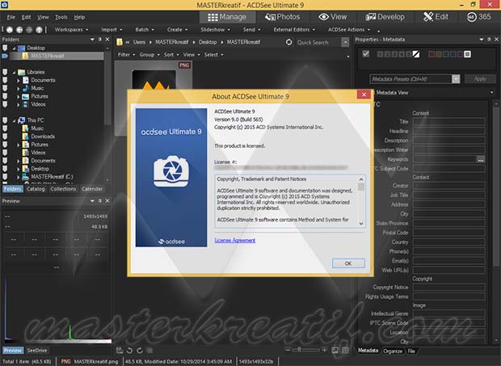Click the save icon in the bottom toolbar

(x=120, y=351)
